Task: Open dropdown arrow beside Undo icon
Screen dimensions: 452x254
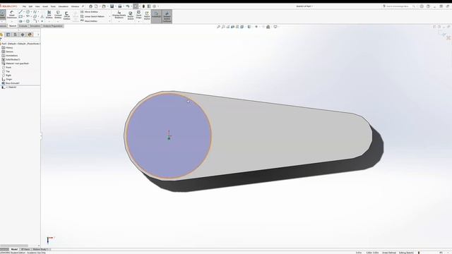Action: (x=131, y=6)
